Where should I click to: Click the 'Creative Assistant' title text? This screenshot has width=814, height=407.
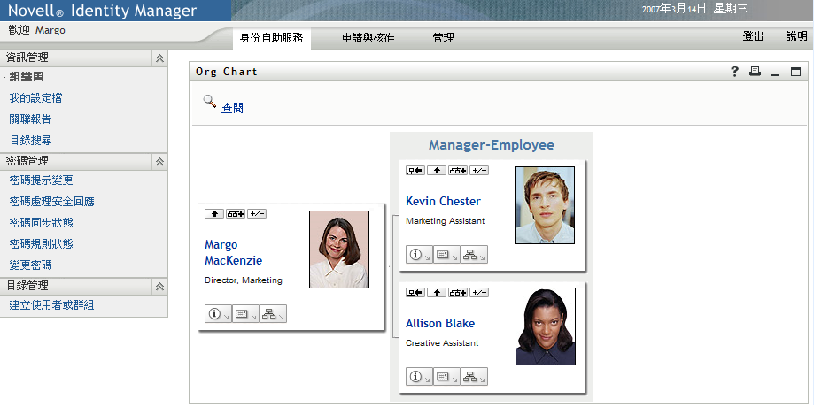[x=442, y=343]
